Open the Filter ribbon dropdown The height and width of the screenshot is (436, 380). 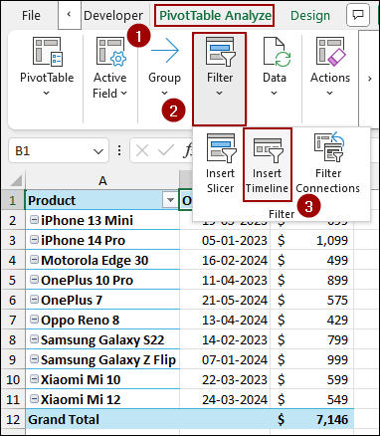(220, 79)
